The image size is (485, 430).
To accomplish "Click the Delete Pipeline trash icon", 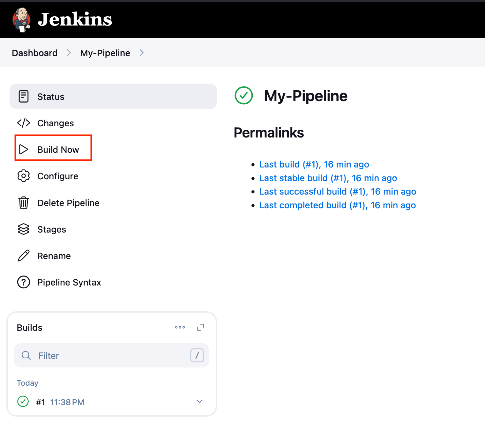I will pyautogui.click(x=24, y=203).
